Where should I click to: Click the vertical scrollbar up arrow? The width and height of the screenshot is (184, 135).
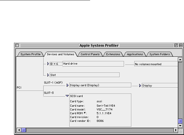tap(180, 60)
